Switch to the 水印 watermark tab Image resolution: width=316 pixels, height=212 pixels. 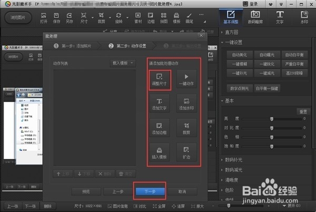[304, 17]
